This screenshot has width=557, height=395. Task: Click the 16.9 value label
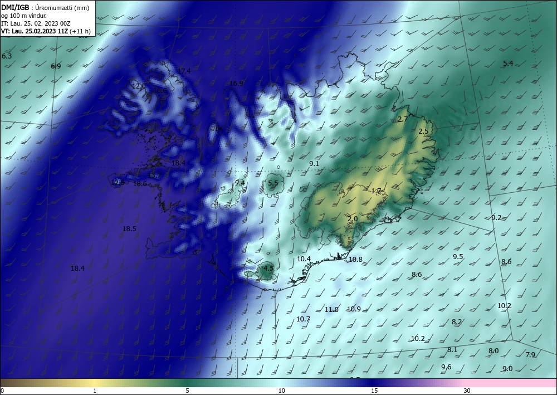236,84
